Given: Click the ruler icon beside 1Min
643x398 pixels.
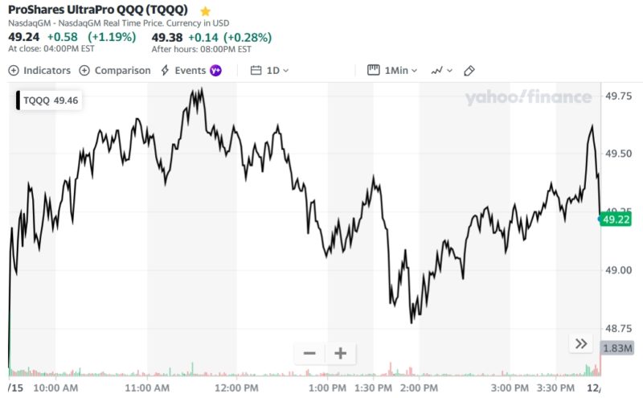Looking at the screenshot, I should point(373,71).
